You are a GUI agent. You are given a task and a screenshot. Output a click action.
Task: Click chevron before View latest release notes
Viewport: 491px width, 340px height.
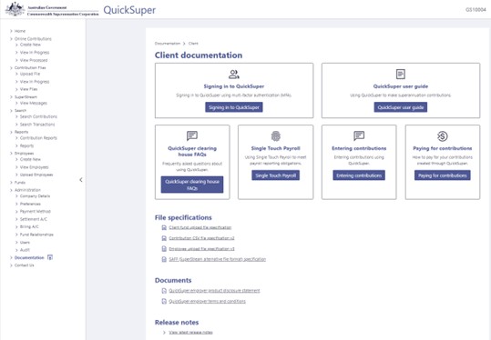164,332
